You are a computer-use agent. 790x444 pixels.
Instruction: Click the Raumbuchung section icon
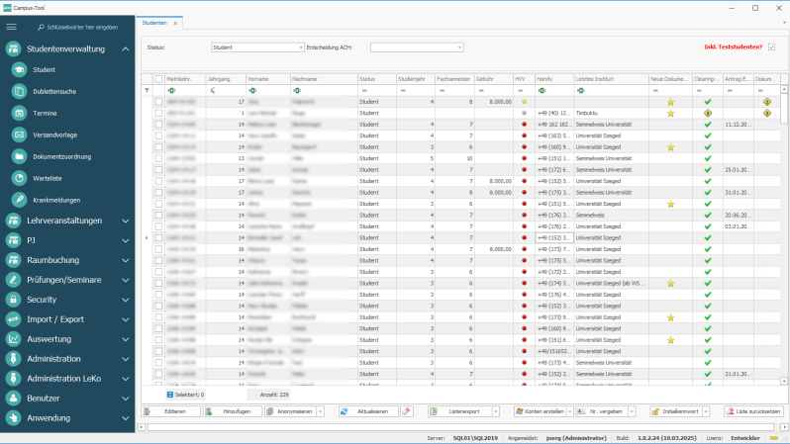click(x=14, y=260)
